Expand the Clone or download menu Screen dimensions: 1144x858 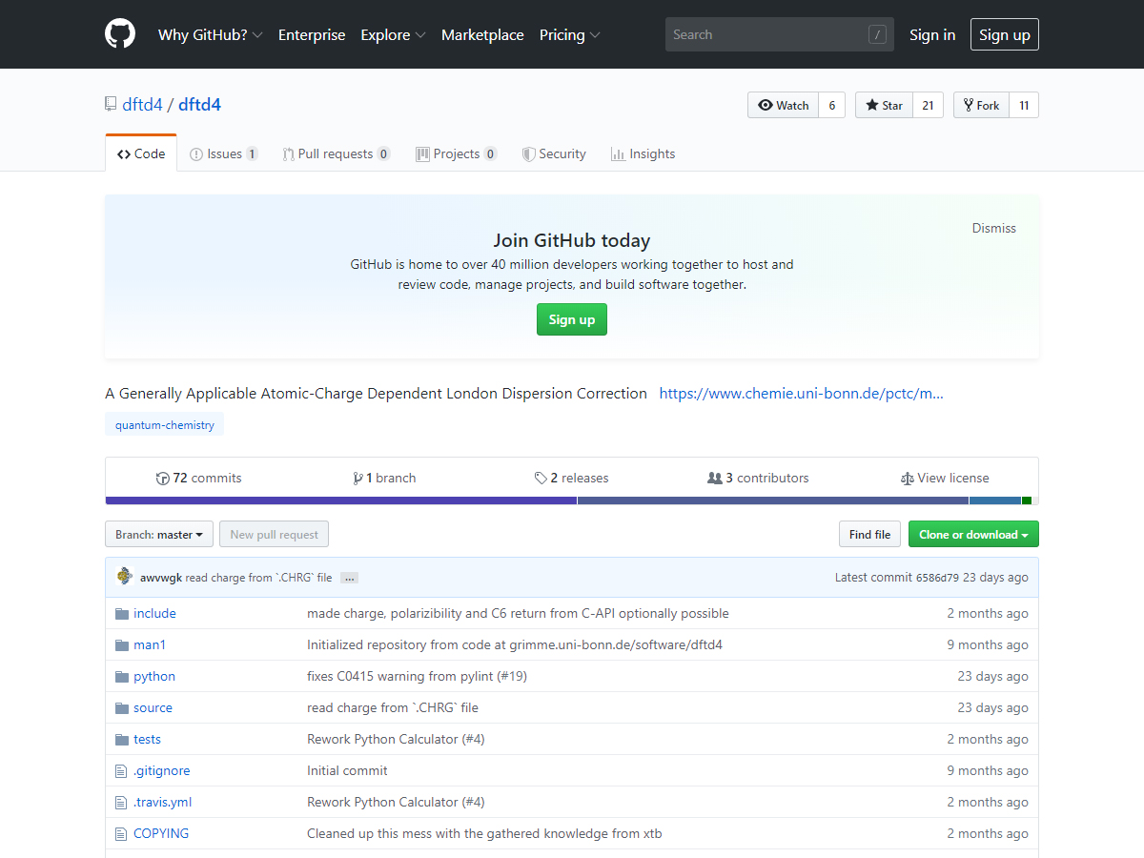[x=972, y=535]
